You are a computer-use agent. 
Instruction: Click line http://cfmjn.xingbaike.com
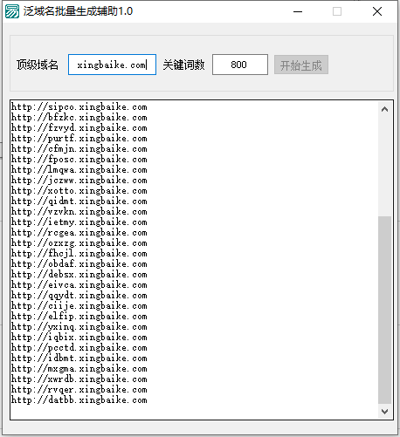(79, 149)
